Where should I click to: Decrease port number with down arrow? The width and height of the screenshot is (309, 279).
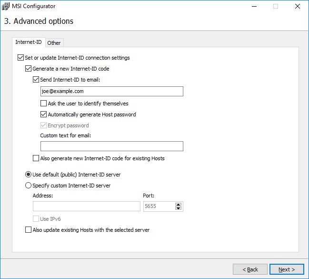[x=179, y=208]
